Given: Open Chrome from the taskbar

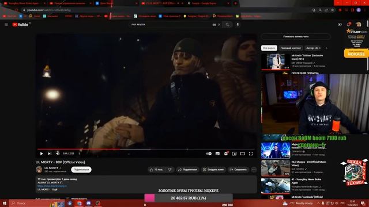Looking at the screenshot, I should pyautogui.click(x=80, y=203).
